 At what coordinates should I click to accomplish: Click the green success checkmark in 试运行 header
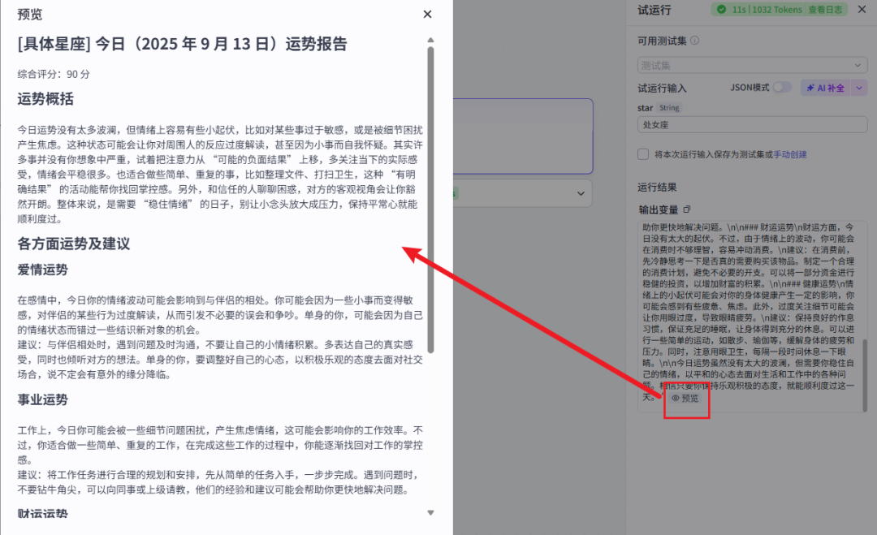pyautogui.click(x=722, y=10)
